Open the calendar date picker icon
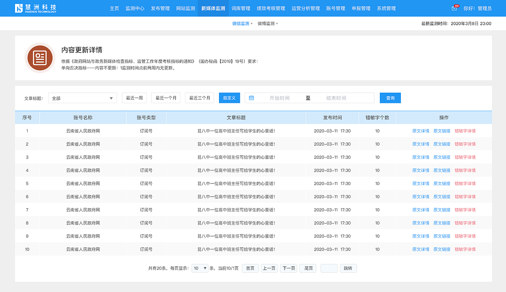Viewport: 506px width, 292px height. point(251,98)
